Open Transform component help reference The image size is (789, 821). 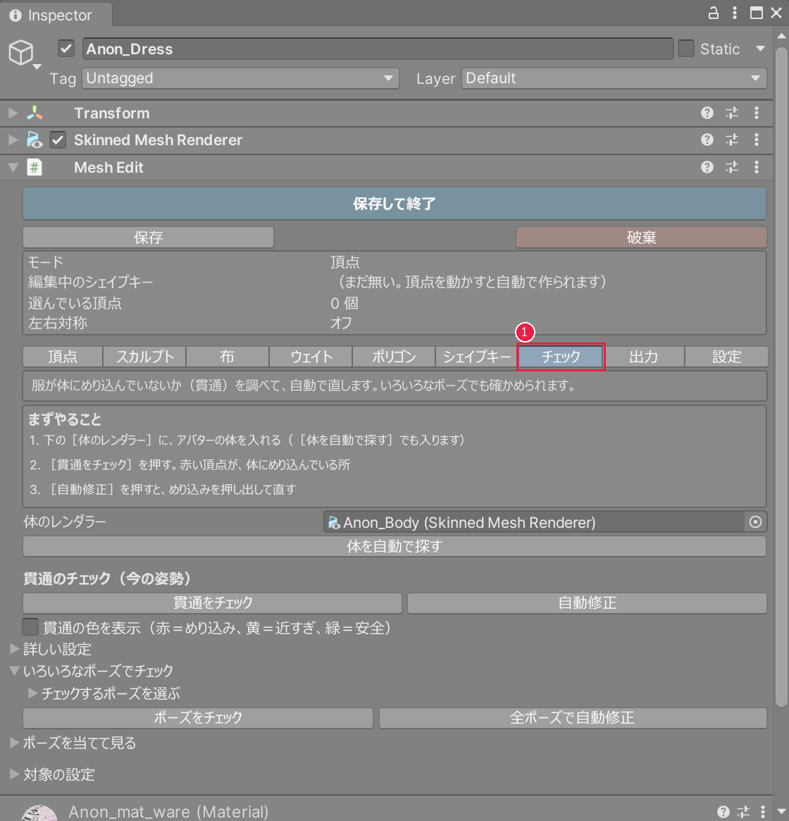point(707,113)
